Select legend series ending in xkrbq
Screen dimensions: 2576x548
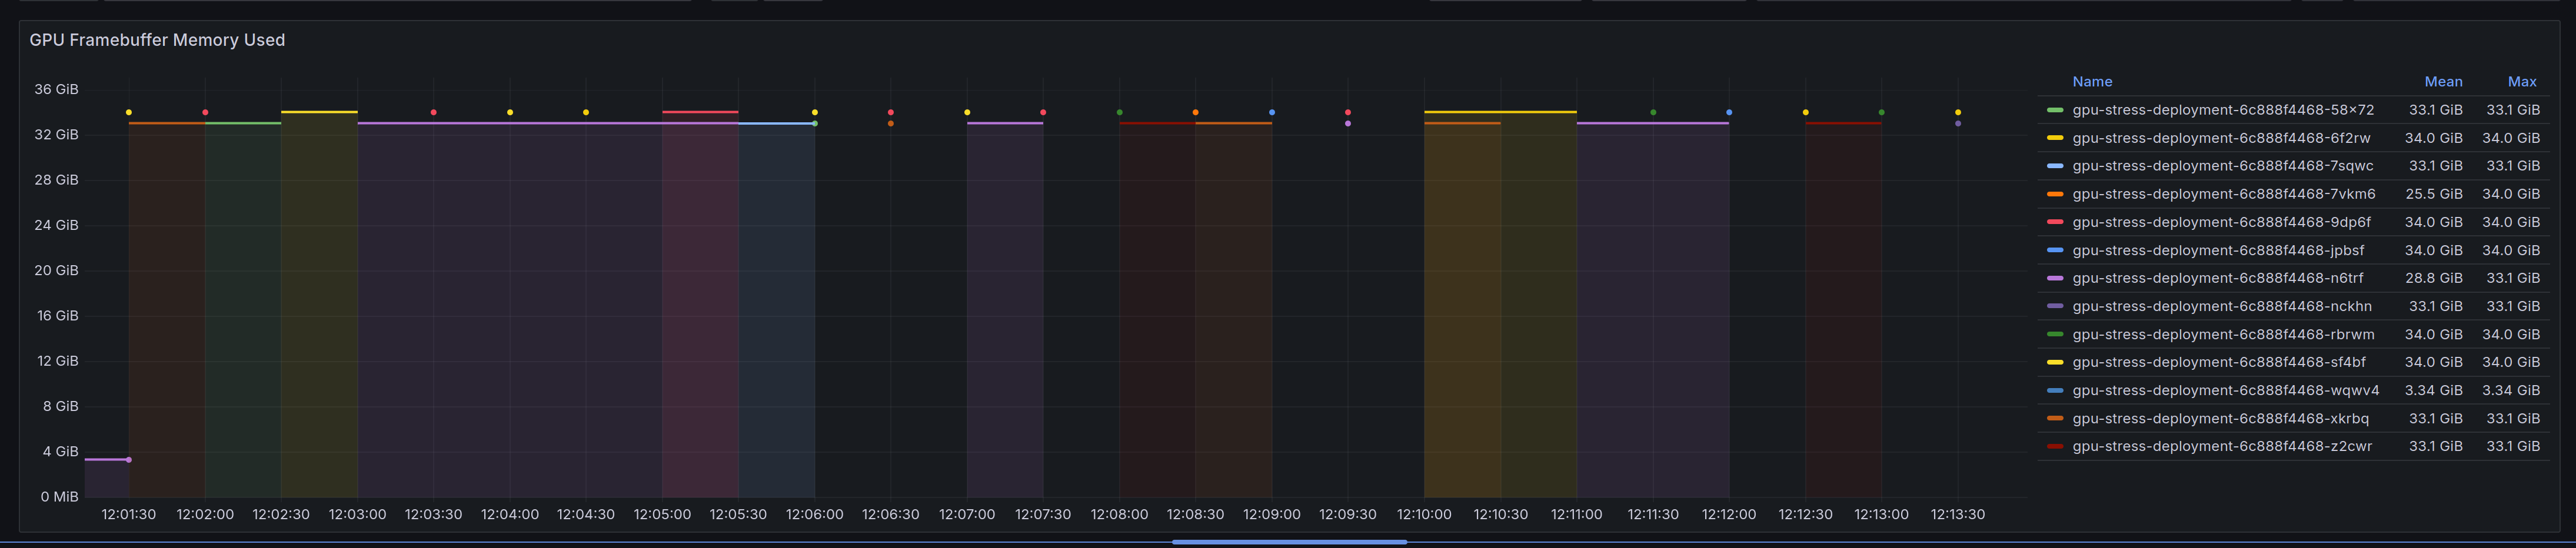pos(2220,418)
